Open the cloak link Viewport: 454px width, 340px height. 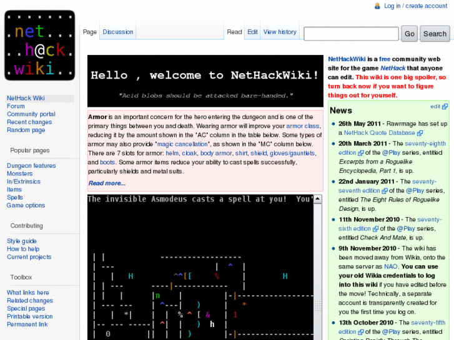pyautogui.click(x=189, y=153)
